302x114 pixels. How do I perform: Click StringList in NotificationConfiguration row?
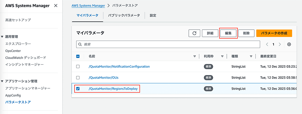239,67
